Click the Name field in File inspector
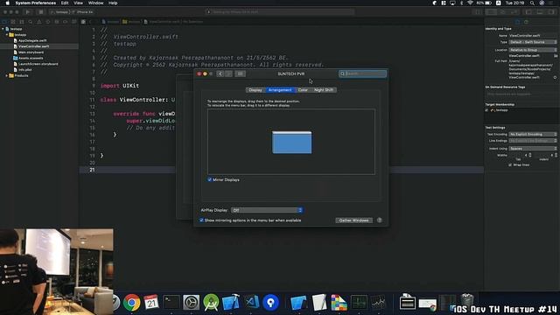This screenshot has width=560, height=315. click(x=533, y=35)
